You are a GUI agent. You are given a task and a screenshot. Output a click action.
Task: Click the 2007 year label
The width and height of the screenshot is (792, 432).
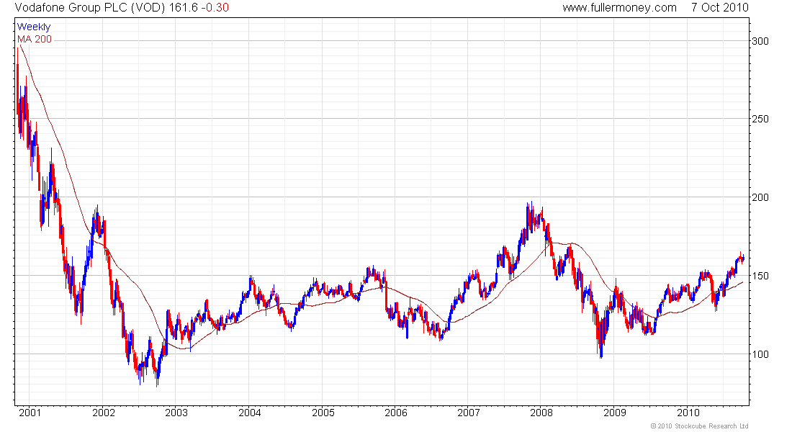[x=468, y=413]
